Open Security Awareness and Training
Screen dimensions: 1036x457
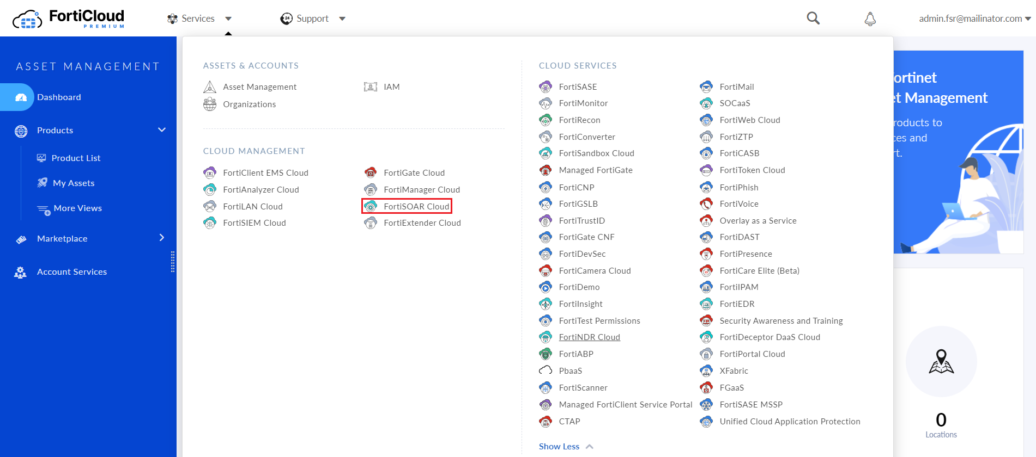coord(781,321)
